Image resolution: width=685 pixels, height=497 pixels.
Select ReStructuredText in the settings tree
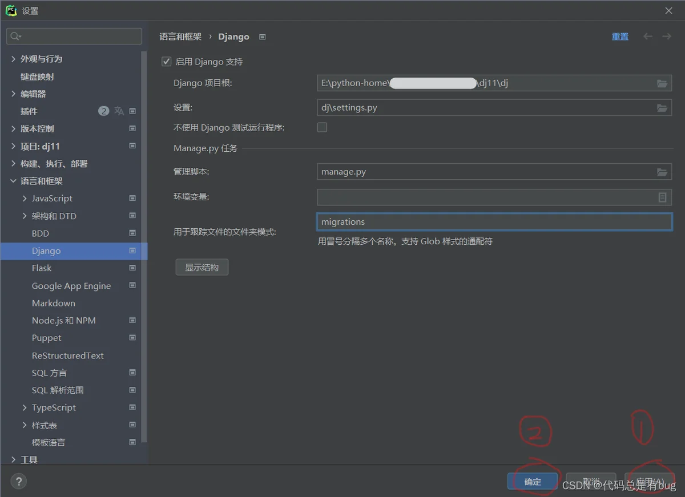tap(68, 355)
